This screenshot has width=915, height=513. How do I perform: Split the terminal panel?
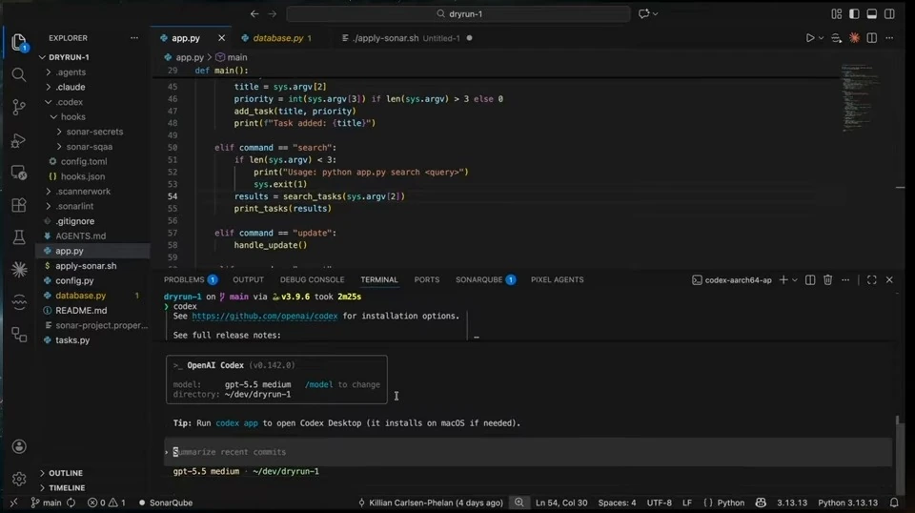tap(810, 280)
